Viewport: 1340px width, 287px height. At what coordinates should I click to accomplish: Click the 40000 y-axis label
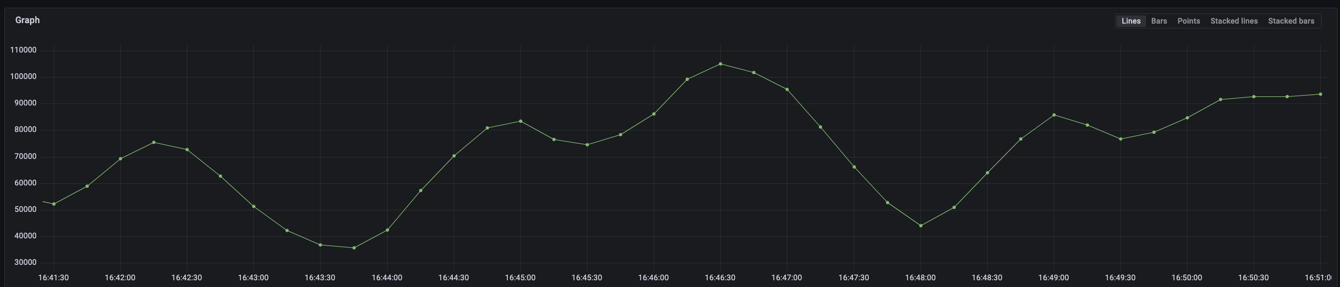26,236
